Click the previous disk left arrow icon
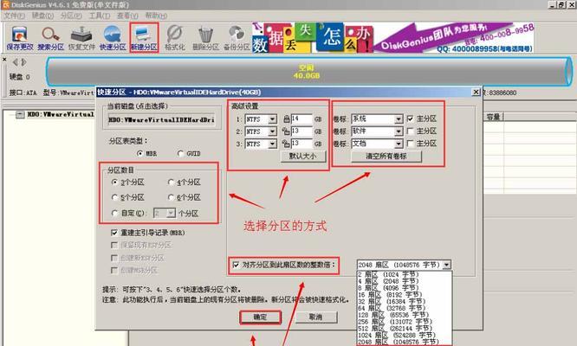 click(x=15, y=62)
